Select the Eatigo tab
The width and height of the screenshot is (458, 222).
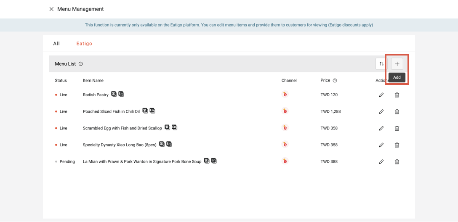click(x=84, y=43)
